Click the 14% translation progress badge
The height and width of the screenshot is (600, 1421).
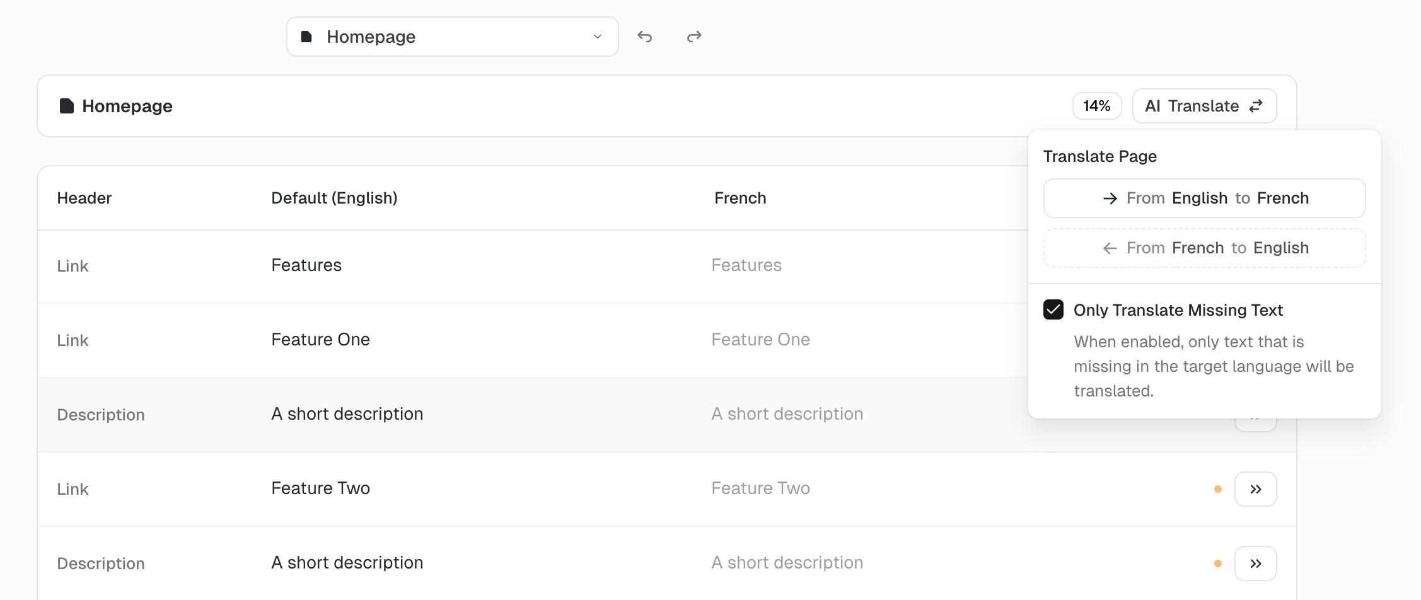[1096, 106]
